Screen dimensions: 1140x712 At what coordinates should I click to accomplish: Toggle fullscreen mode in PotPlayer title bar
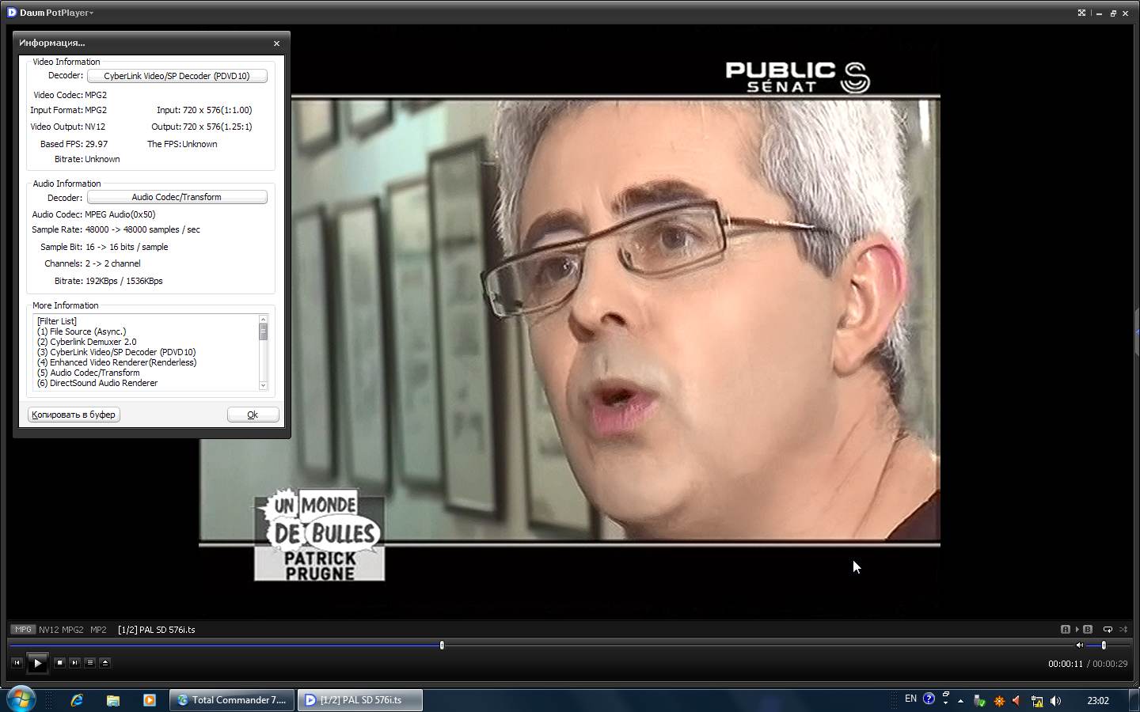(x=1081, y=13)
